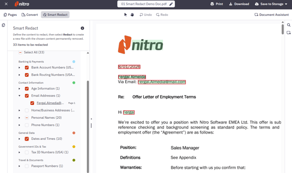Expand Dates and Times group
The width and height of the screenshot is (292, 173).
[x=19, y=139]
